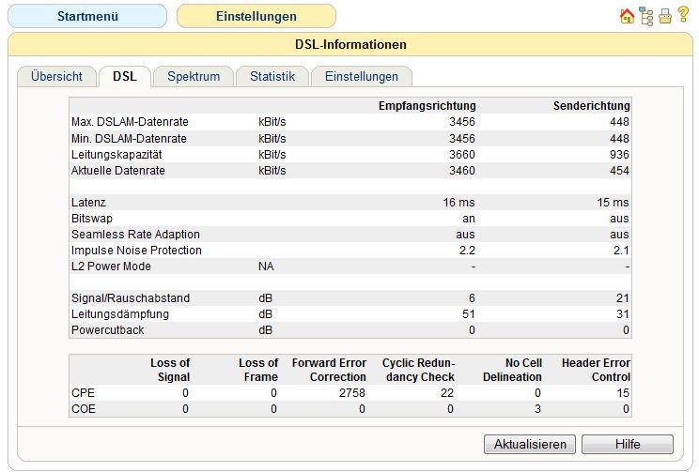Go to Startmenü

[87, 17]
